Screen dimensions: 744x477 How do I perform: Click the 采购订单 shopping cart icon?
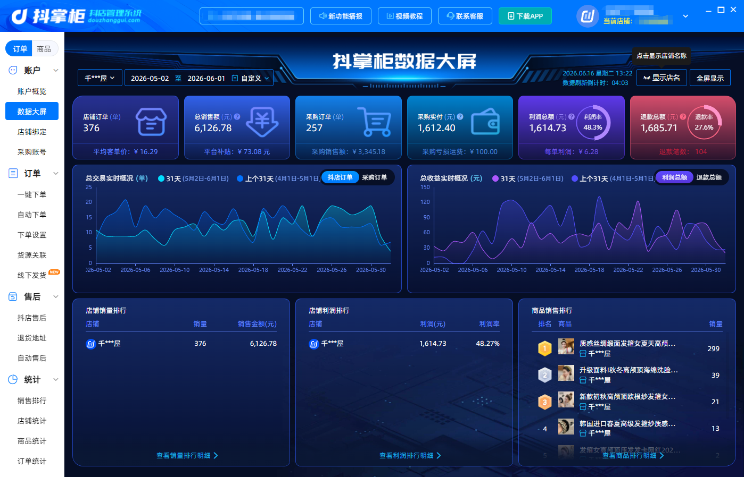coord(374,122)
